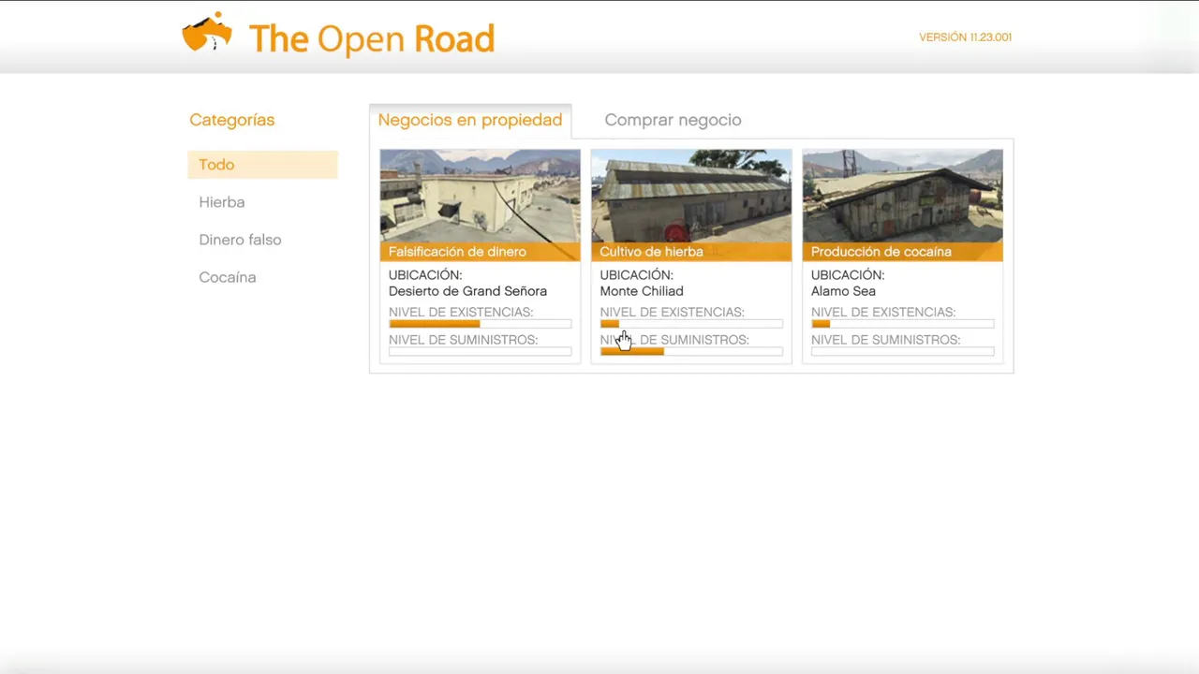This screenshot has height=674, width=1199.
Task: Click Cultivo de hierba title banner
Action: [691, 252]
